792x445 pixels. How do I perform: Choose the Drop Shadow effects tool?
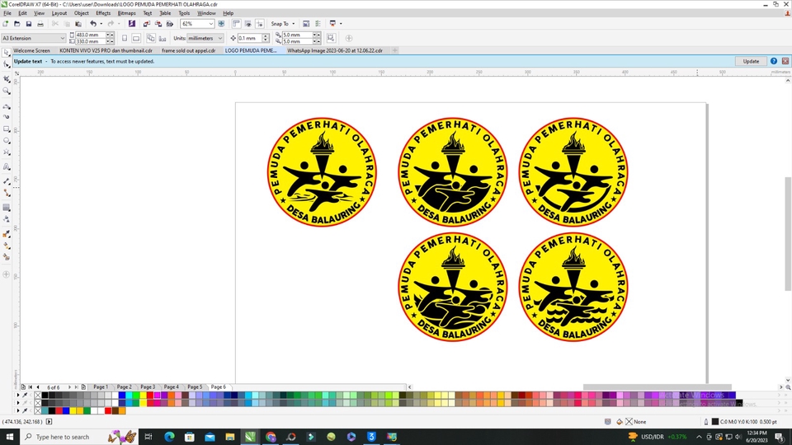7,208
